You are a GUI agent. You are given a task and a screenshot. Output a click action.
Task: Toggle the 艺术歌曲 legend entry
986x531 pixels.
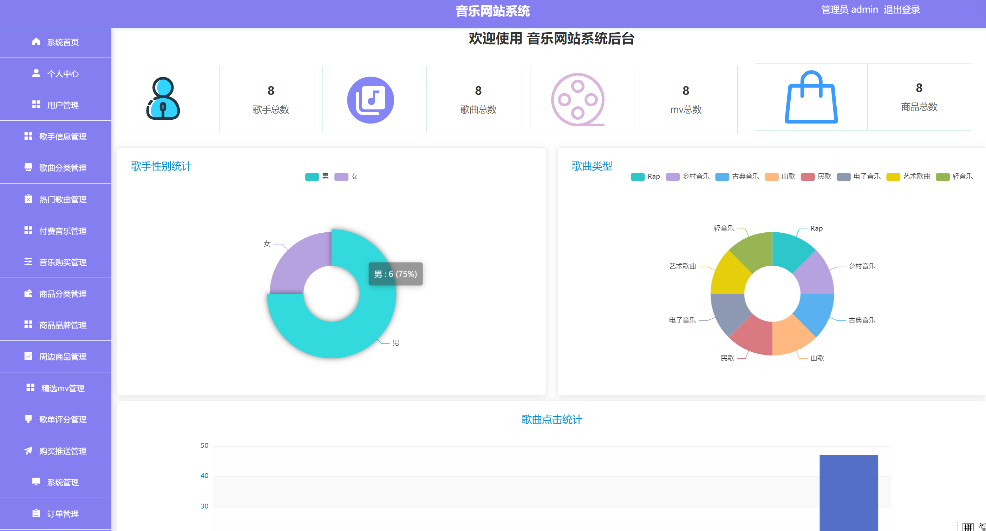coord(908,177)
